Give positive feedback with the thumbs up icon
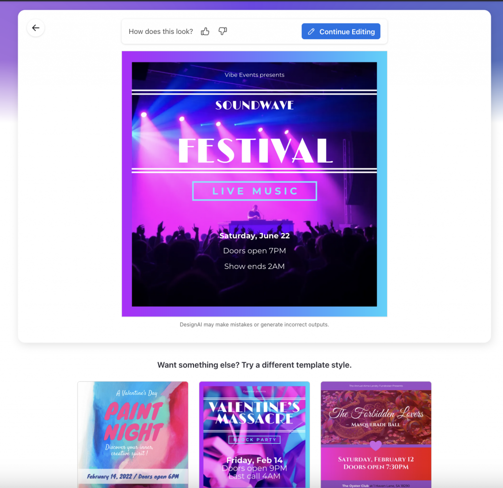Screen dimensions: 503x488 point(205,31)
